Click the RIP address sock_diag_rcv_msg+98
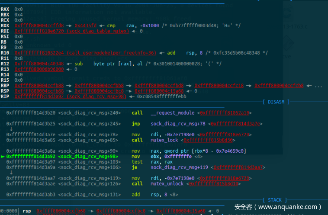Image resolution: width=328 pixels, height=215 pixels. (71, 96)
